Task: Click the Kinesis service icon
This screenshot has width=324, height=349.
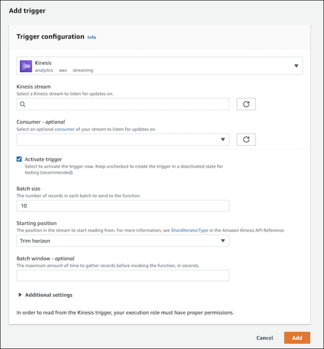Action: [x=26, y=66]
